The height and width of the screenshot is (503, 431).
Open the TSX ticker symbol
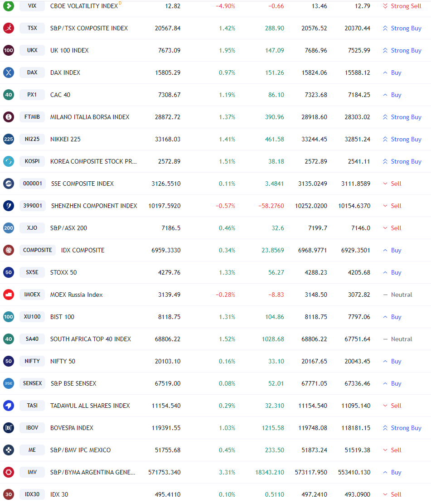pos(32,28)
